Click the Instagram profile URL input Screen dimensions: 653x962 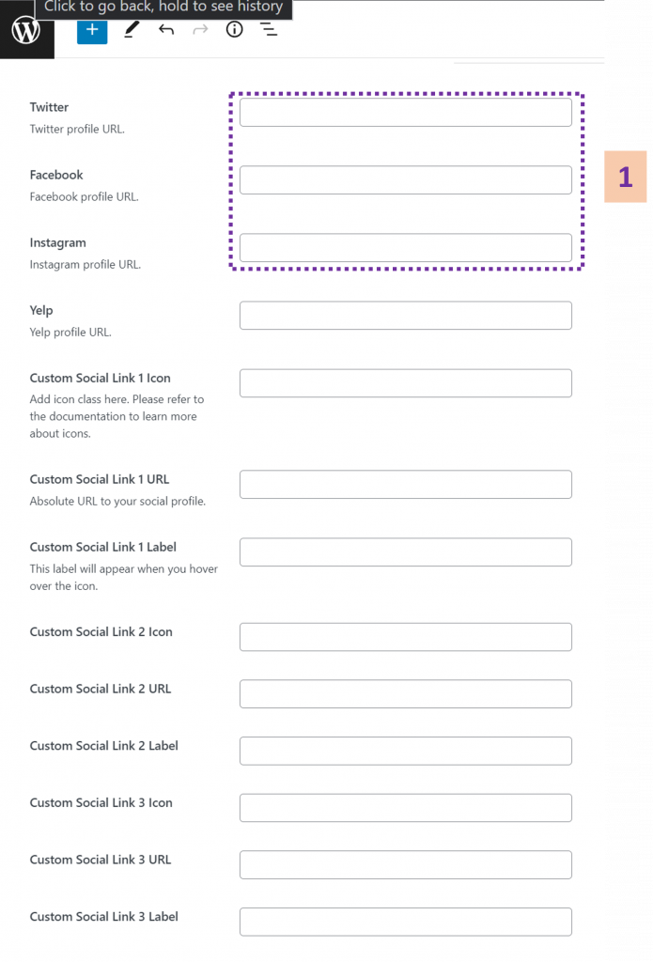click(405, 248)
